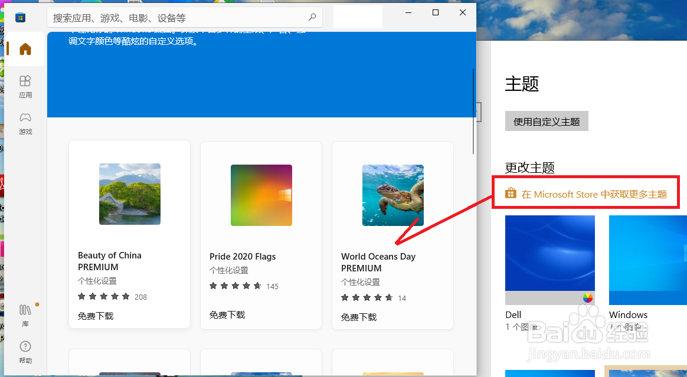Select the Windows theme thumbnail in Settings

(647, 260)
